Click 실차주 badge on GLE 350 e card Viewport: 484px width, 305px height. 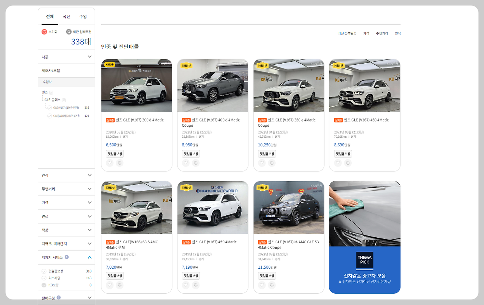point(262,120)
